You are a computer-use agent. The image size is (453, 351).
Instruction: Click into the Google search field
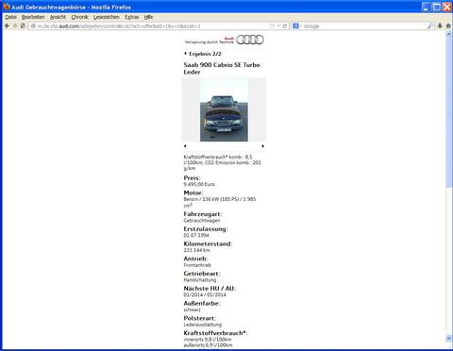[x=365, y=26]
